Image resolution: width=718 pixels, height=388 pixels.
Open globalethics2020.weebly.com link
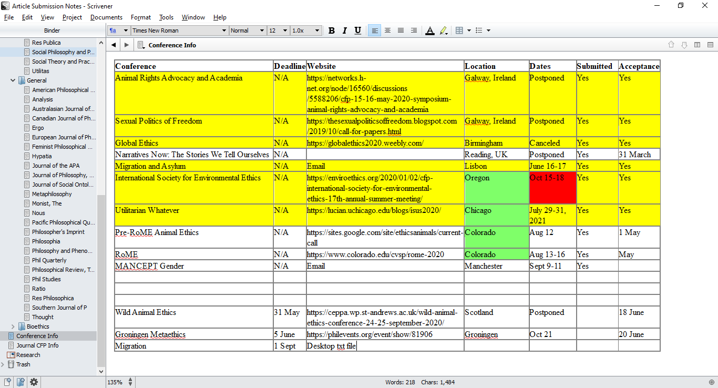pos(365,143)
